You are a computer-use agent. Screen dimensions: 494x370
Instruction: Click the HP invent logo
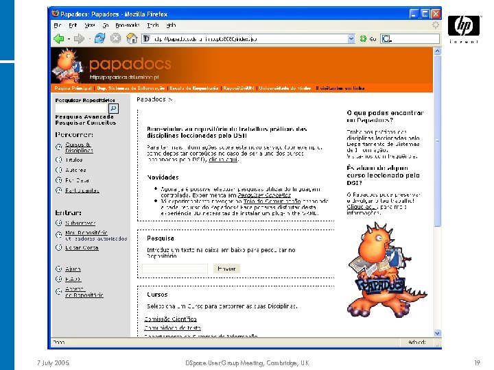464,29
